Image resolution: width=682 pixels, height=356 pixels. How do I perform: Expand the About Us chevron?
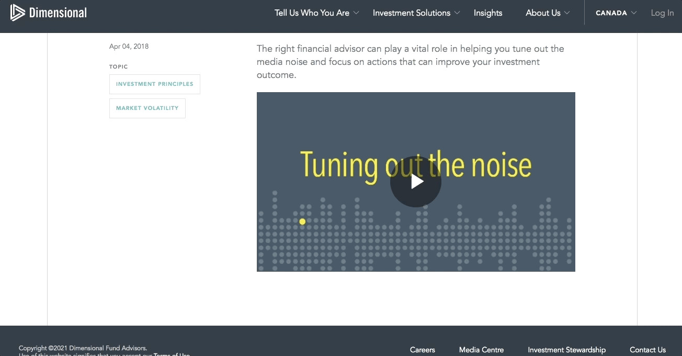[x=567, y=13]
